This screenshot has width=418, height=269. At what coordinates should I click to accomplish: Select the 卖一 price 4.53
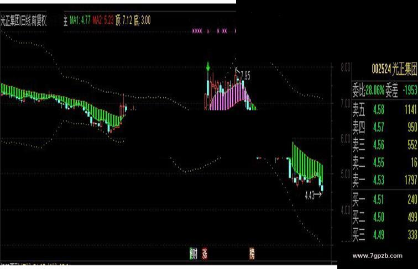pos(379,180)
